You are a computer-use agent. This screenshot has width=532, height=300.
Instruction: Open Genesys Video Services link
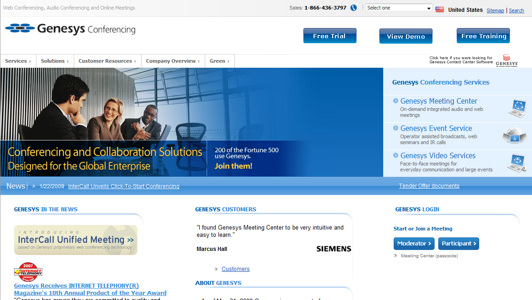click(438, 155)
